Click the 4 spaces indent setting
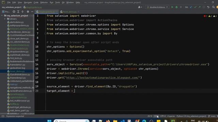The height and width of the screenshot is (122, 218). pyautogui.click(x=171, y=116)
